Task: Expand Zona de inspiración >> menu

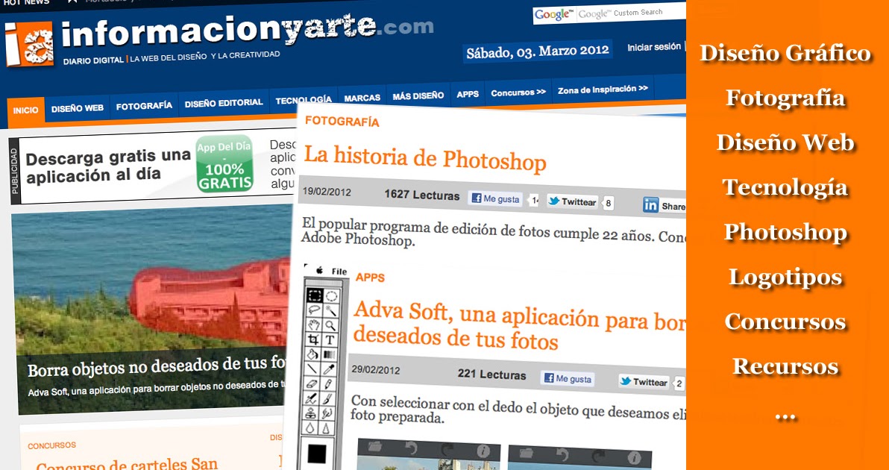Action: pos(603,89)
